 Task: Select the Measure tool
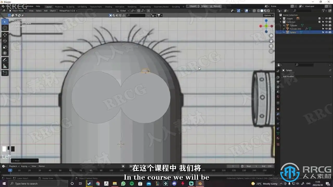coord(5,66)
